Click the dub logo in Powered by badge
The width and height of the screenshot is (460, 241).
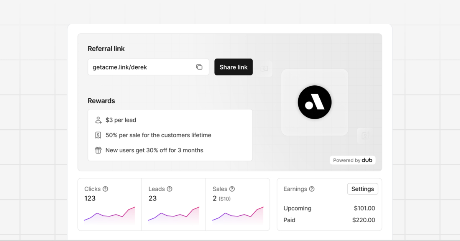coord(367,160)
